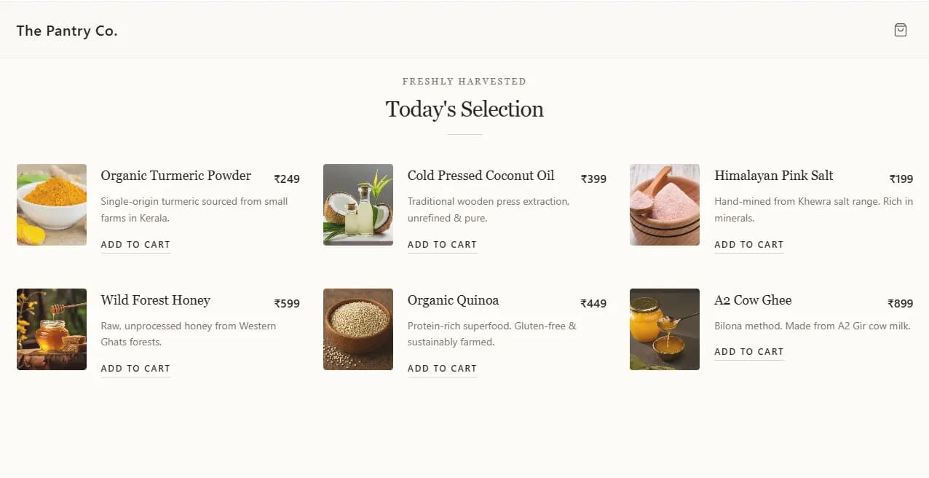929x478 pixels.
Task: Add A2 Cow Ghee to cart
Action: click(749, 352)
